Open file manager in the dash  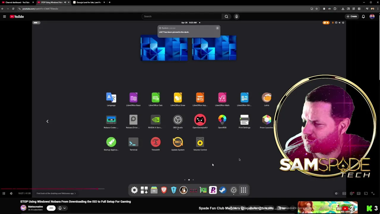pos(154,190)
